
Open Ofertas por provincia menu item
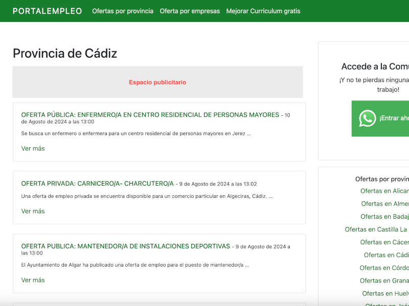123,11
